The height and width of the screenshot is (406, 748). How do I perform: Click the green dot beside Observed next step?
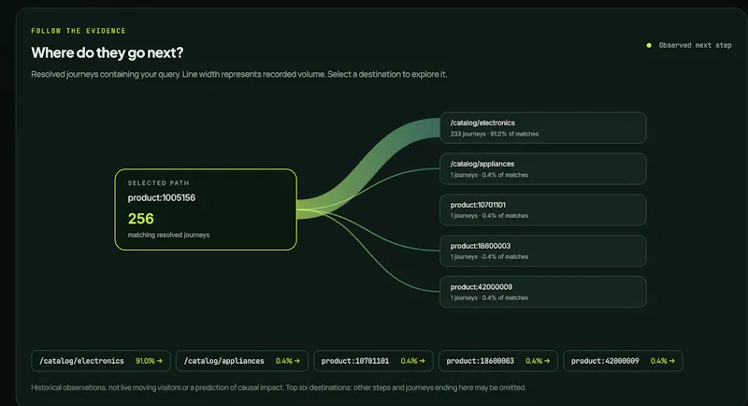(649, 45)
